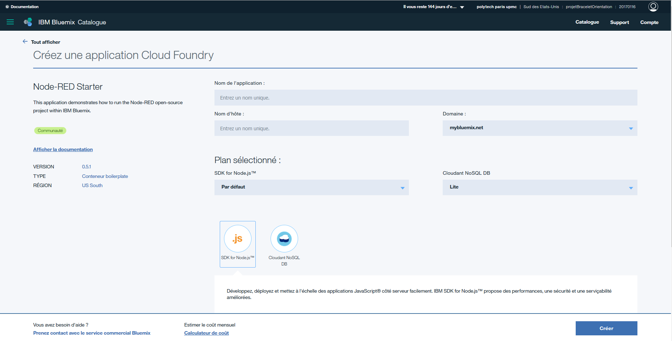Open the Catalogue menu
Viewport: 672px width, 341px height.
tap(587, 22)
